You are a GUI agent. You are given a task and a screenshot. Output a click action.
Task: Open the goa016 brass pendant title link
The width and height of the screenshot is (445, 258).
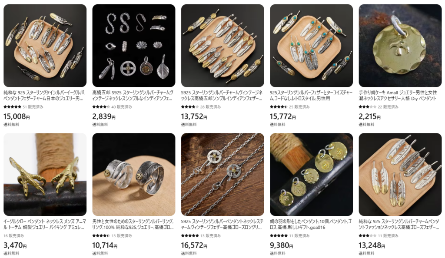pos(310,224)
